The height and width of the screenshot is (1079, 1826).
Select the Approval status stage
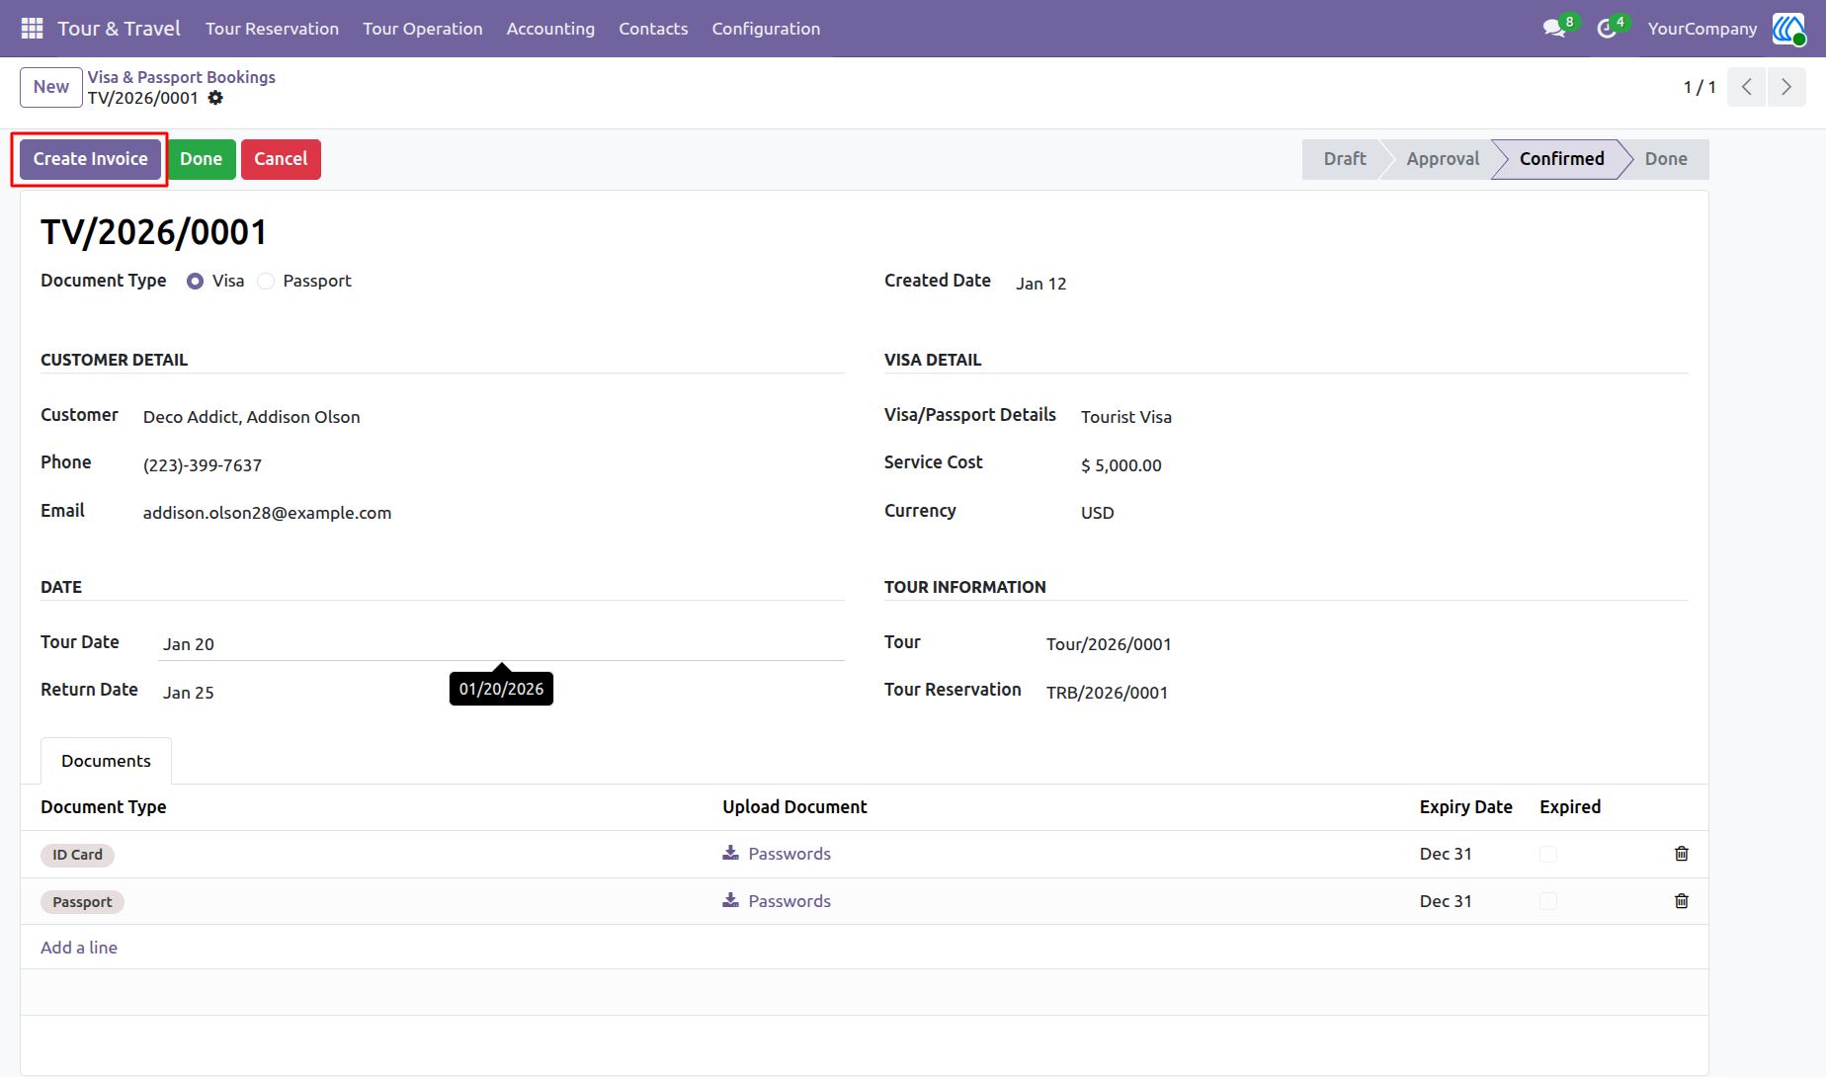point(1443,159)
